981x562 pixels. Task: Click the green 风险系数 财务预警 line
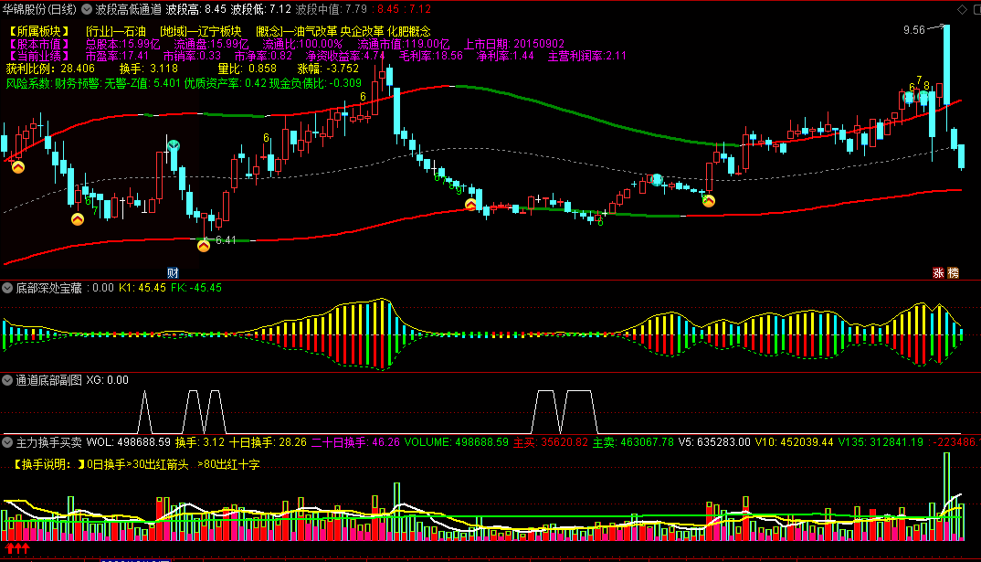click(184, 82)
